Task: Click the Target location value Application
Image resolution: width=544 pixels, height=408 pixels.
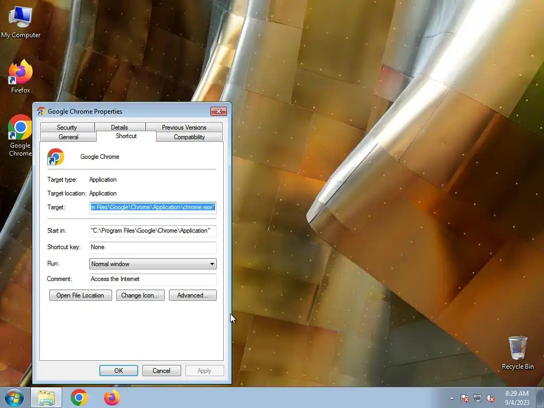Action: tap(103, 193)
